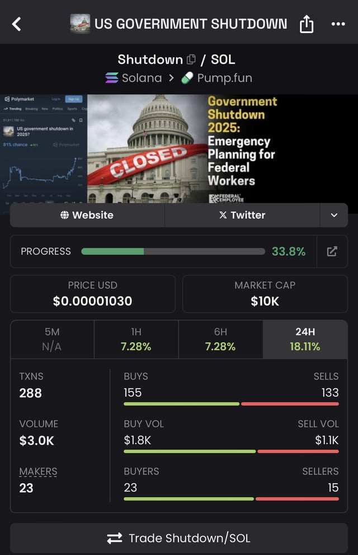
Task: Click the bonding progress bar
Action: tap(173, 251)
